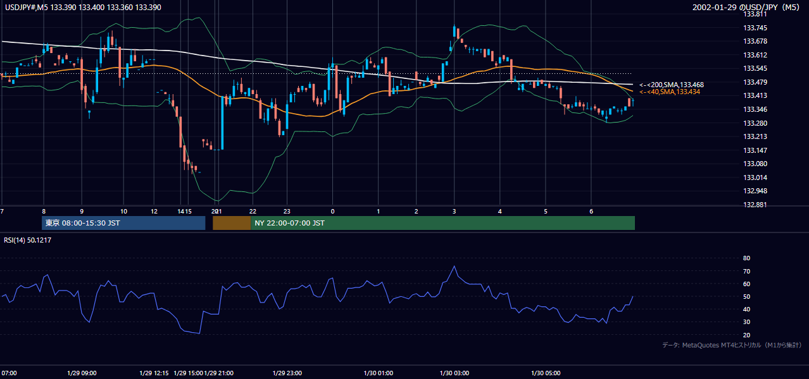Click hour marker 8 under the price chart
The image size is (809, 379).
(44, 211)
